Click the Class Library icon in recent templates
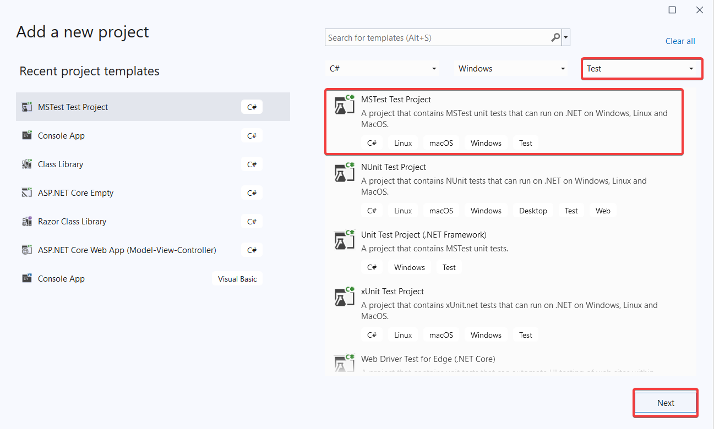714x429 pixels. coord(27,164)
